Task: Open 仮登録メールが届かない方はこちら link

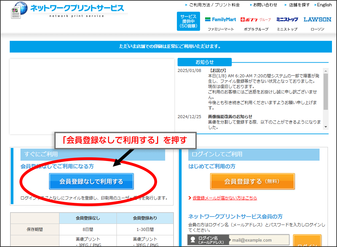Action: point(225,198)
